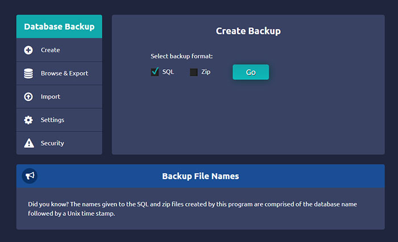This screenshot has width=398, height=242.
Task: Go to the Settings menu label
Action: click(x=52, y=120)
